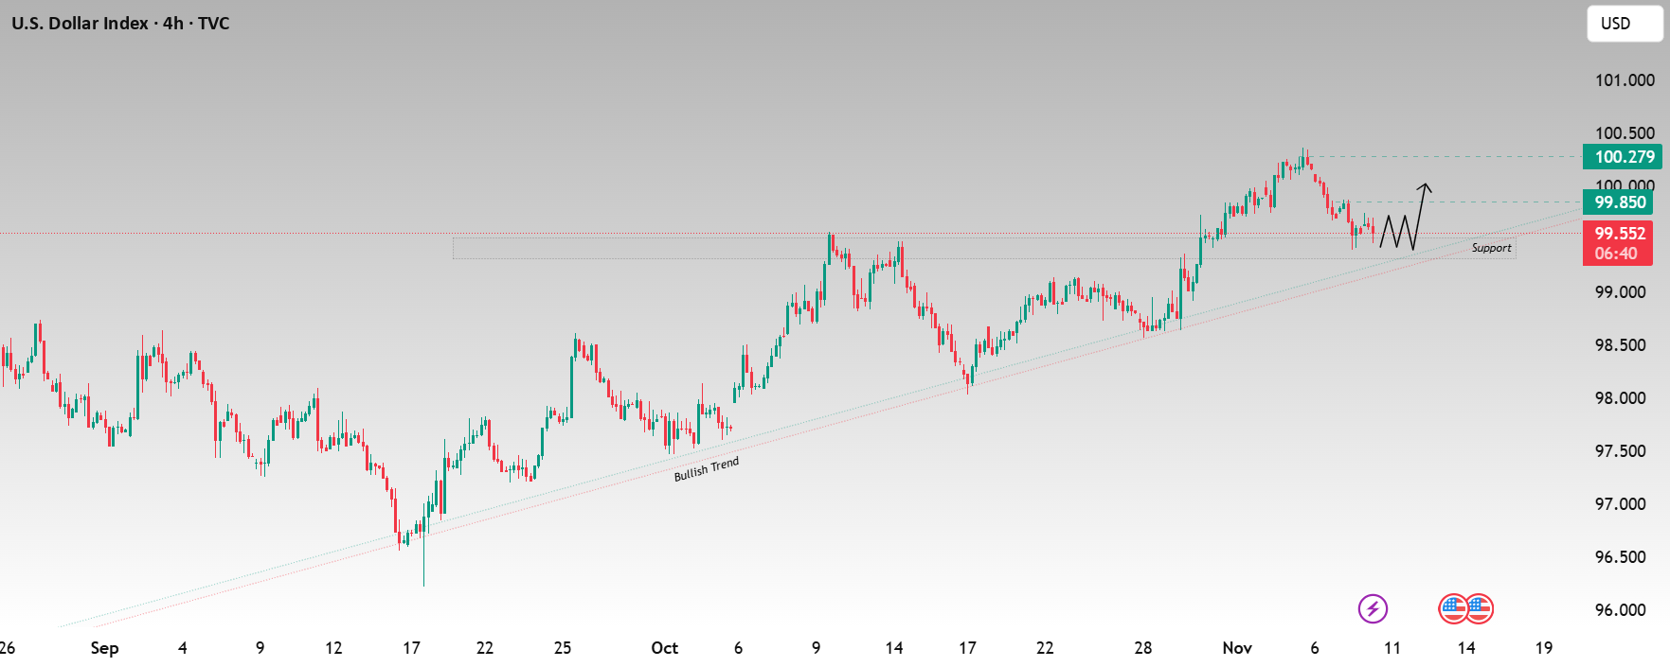Click the 97.500 price axis value
Viewport: 1670px width, 667px height.
pos(1621,451)
